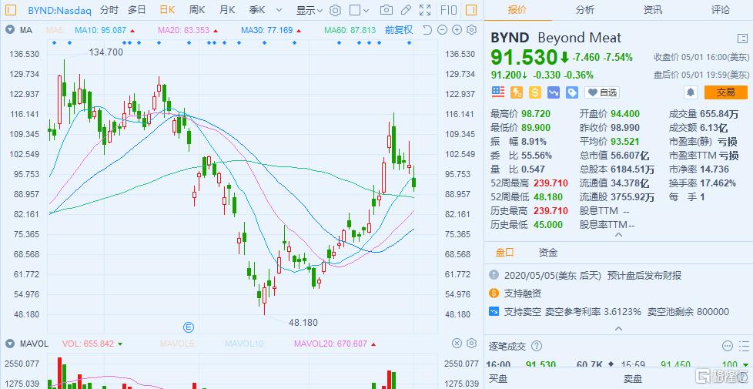Expand chart to fullscreen
Viewport: 753px width, 389px height.
(425, 10)
